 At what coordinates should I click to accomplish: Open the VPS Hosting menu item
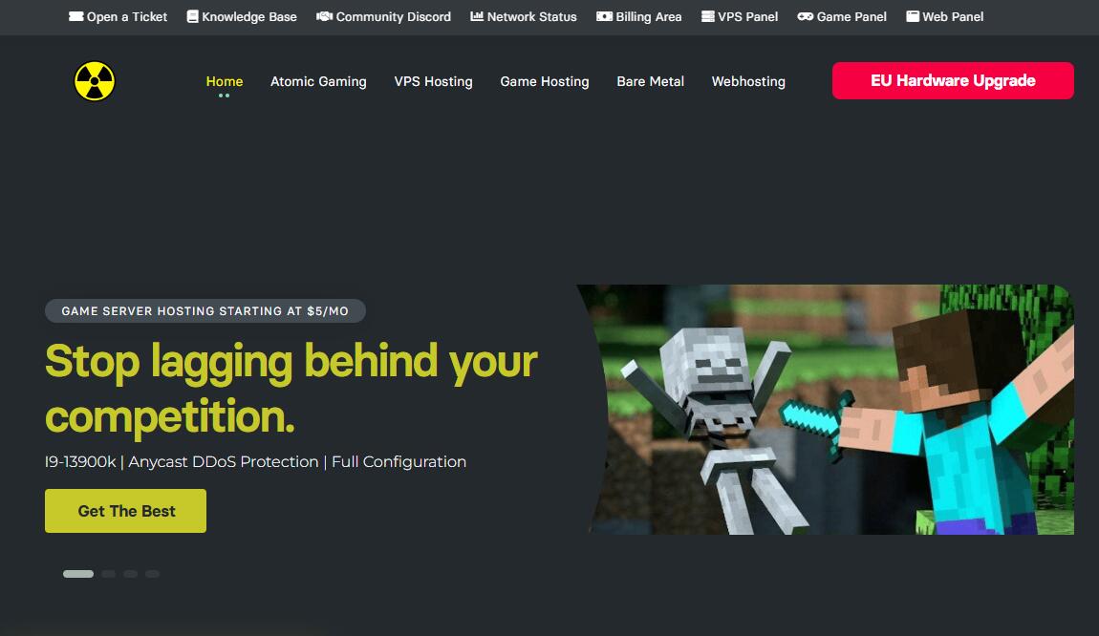[433, 81]
